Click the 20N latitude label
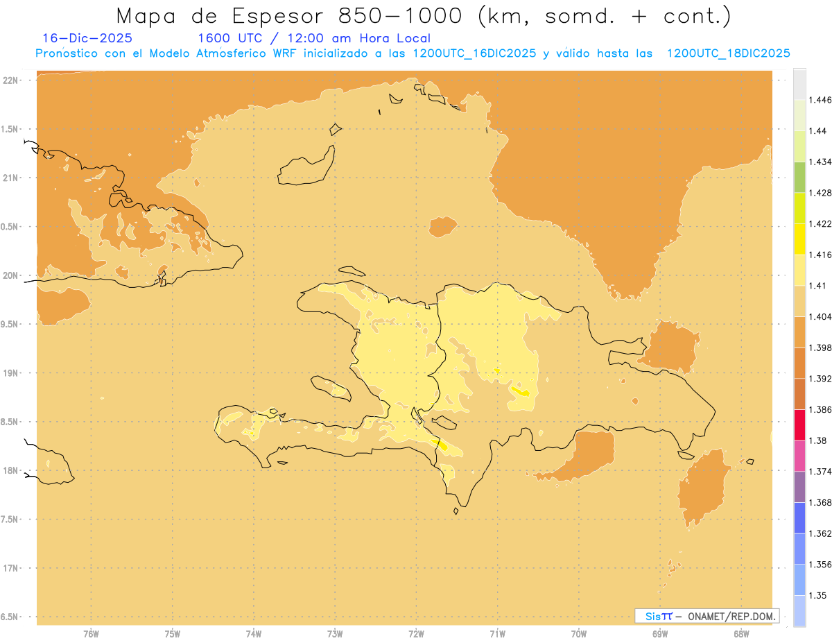 pos(10,275)
